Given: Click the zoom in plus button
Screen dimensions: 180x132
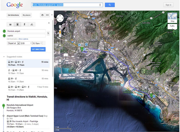Looking at the screenshot, I should 60,36.
